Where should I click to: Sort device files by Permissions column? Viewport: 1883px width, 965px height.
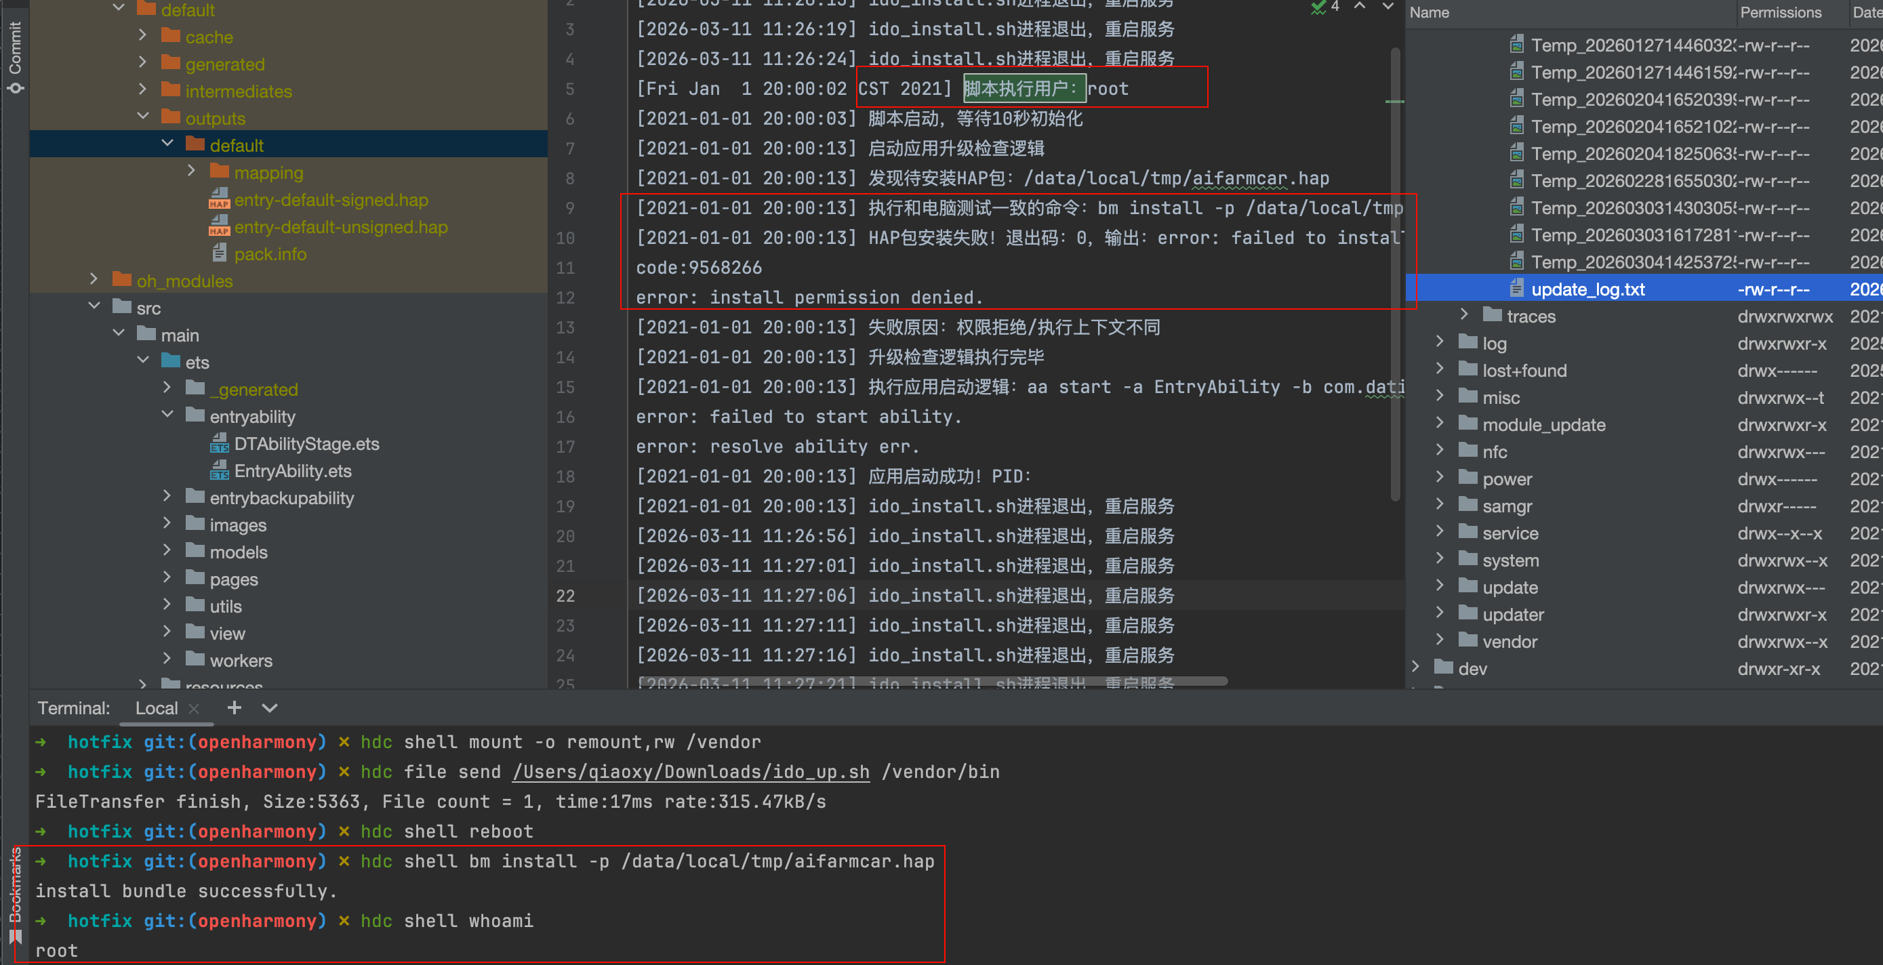(1780, 12)
